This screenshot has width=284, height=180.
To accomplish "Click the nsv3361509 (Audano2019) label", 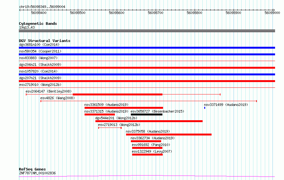I will pos(106,105).
